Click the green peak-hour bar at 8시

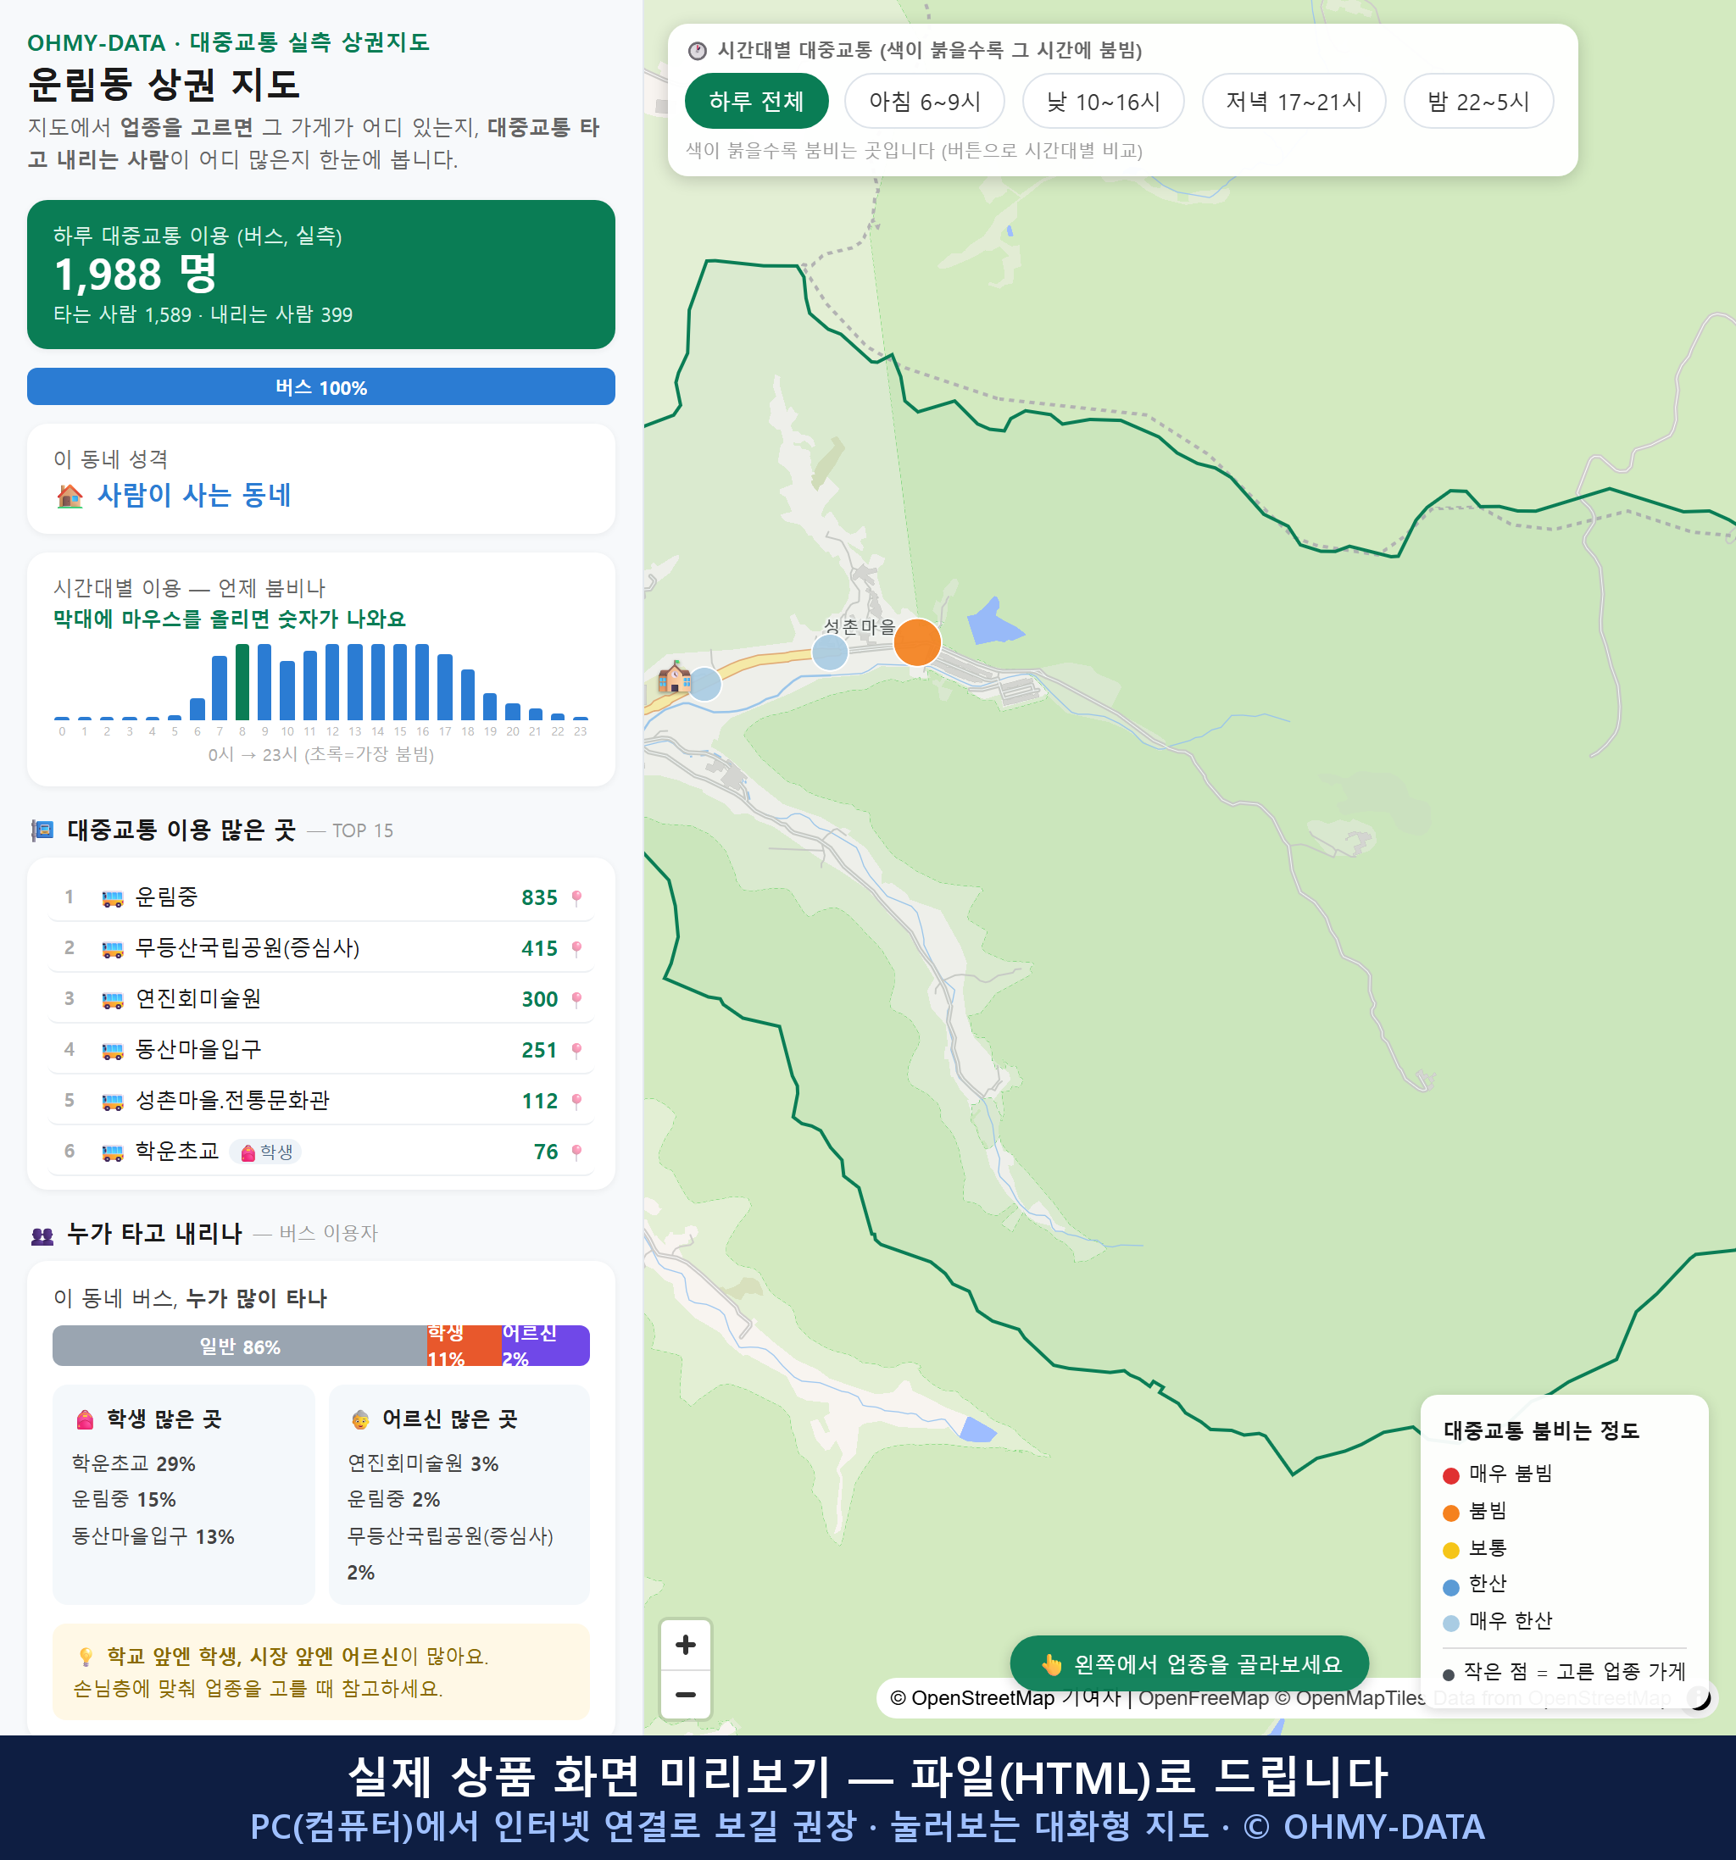click(x=242, y=681)
